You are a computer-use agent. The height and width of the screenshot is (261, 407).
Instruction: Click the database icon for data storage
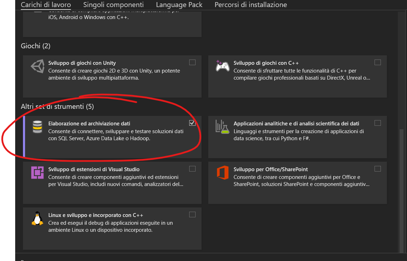(x=37, y=127)
